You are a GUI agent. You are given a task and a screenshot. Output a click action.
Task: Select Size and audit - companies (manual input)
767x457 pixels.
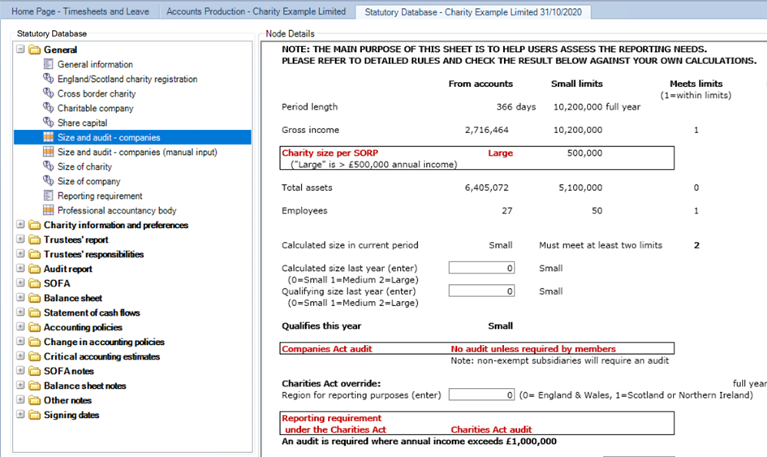click(x=137, y=152)
